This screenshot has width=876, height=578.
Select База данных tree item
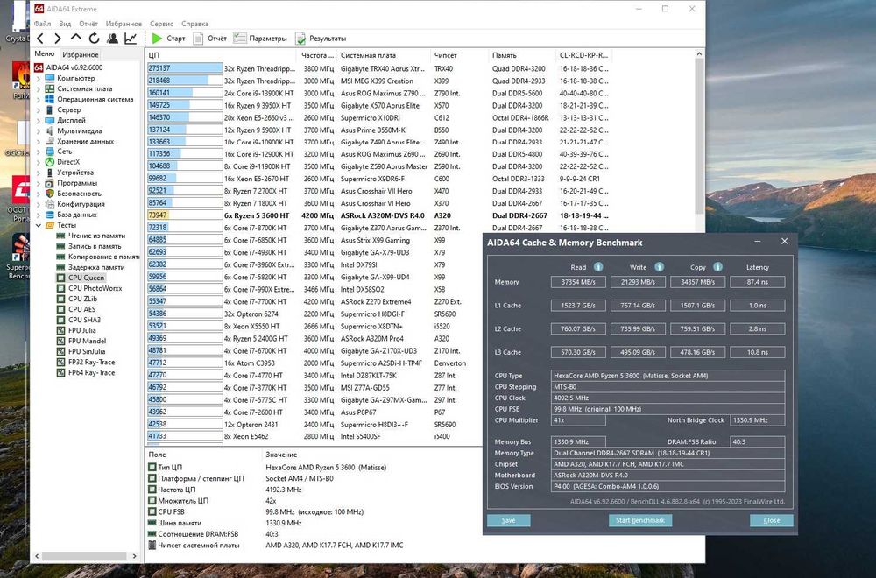[76, 215]
